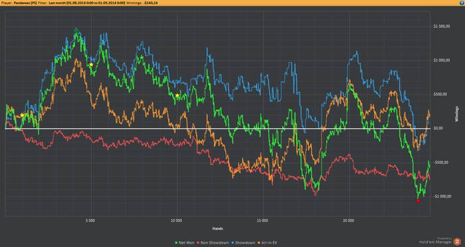Click the yellow star near the graph start
The width and height of the screenshot is (465, 247).
[22, 115]
